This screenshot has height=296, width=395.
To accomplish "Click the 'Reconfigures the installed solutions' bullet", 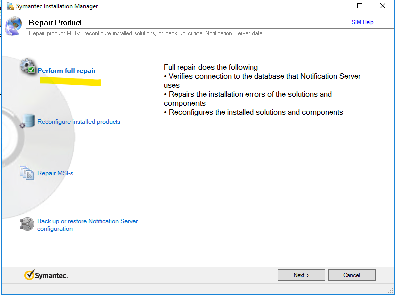I will (x=254, y=112).
